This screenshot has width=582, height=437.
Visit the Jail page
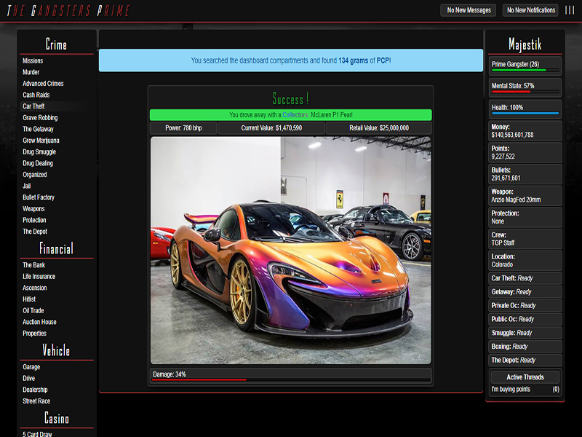tap(27, 186)
